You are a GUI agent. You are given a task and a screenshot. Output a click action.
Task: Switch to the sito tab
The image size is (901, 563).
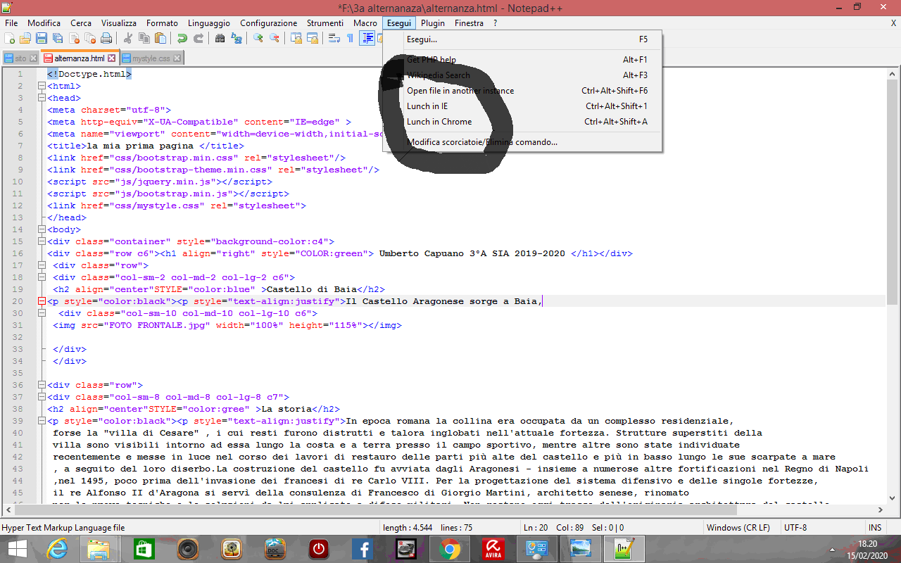(x=20, y=58)
